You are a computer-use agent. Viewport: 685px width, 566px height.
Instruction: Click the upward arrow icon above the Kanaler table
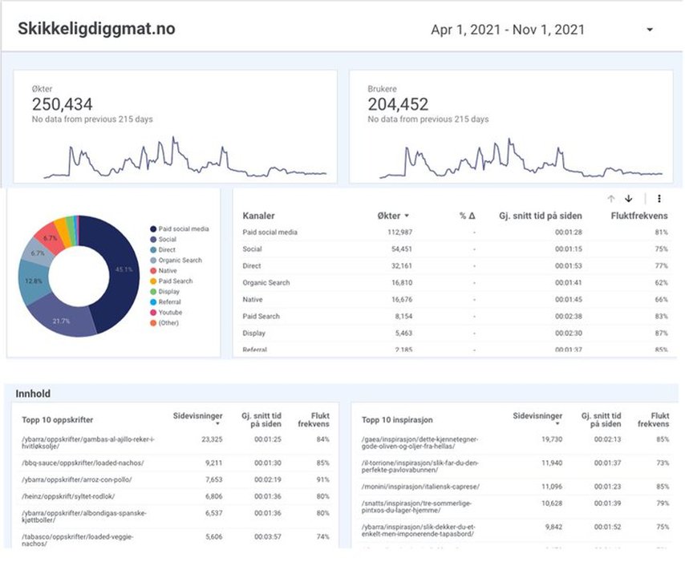tap(611, 198)
